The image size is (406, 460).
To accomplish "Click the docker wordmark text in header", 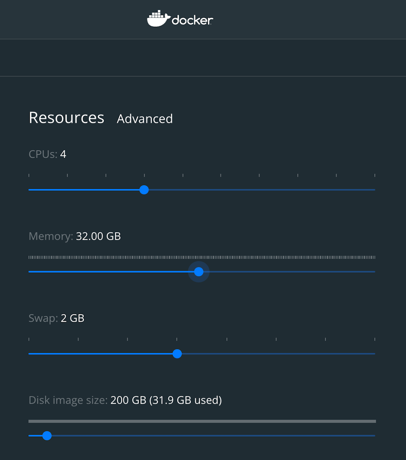I will (x=192, y=20).
